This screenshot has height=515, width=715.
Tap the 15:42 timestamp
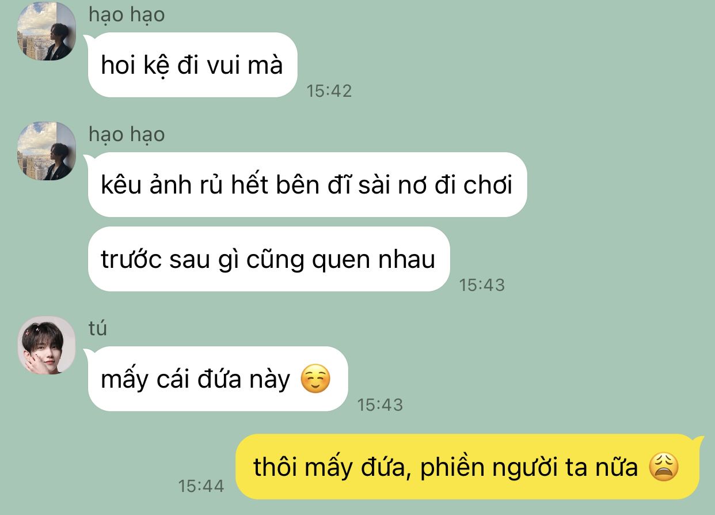(x=329, y=91)
